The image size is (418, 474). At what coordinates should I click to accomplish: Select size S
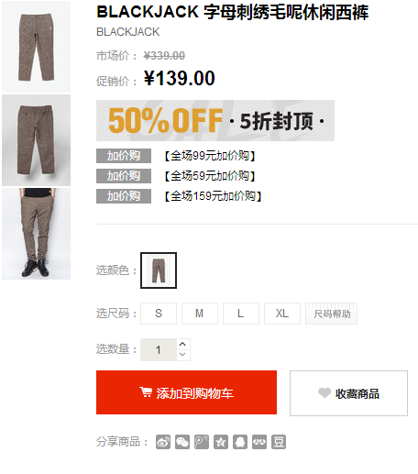pyautogui.click(x=159, y=314)
